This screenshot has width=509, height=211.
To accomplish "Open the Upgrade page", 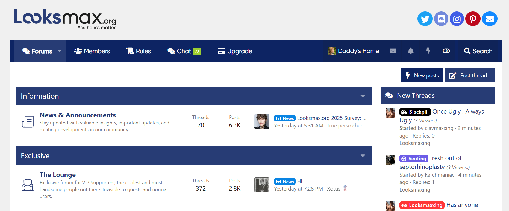I will click(235, 51).
